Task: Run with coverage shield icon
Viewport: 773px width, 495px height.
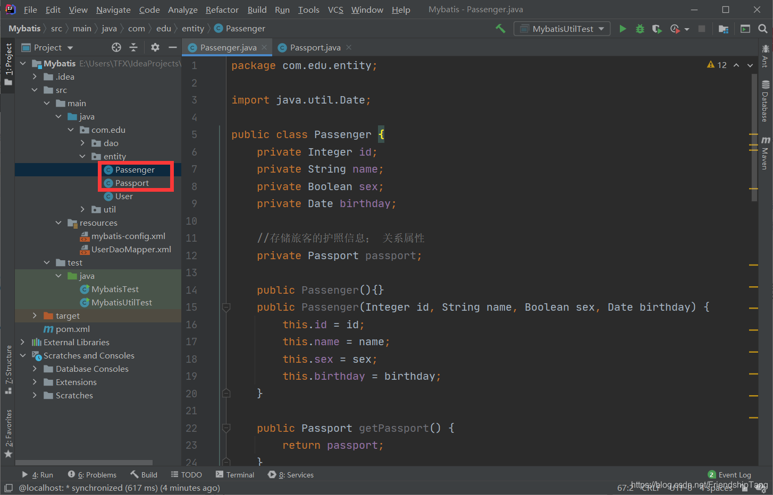Action: [x=657, y=29]
